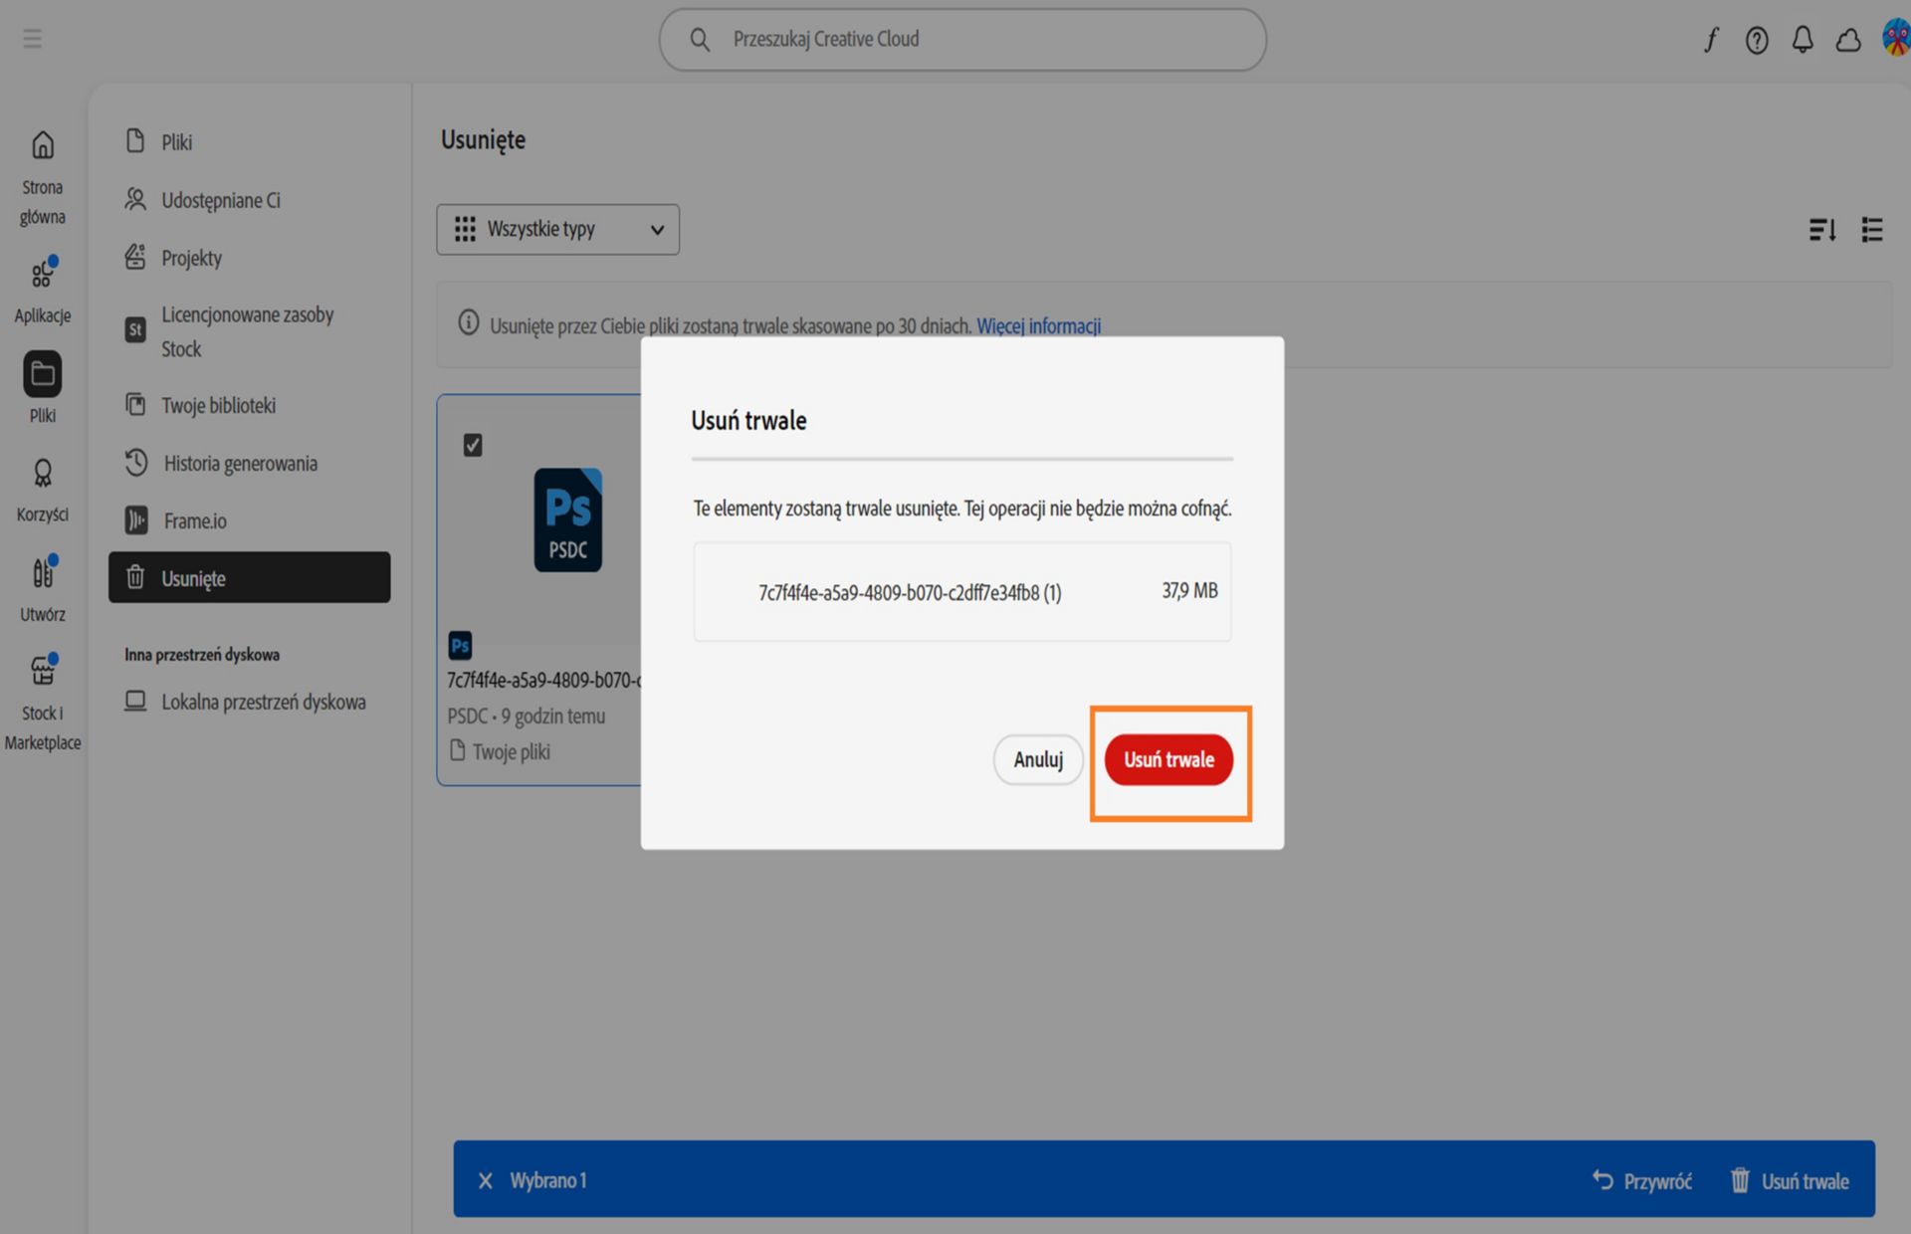Viewport: 1911px width, 1234px height.
Task: Check the cloud sync status icon
Action: pyautogui.click(x=1848, y=40)
